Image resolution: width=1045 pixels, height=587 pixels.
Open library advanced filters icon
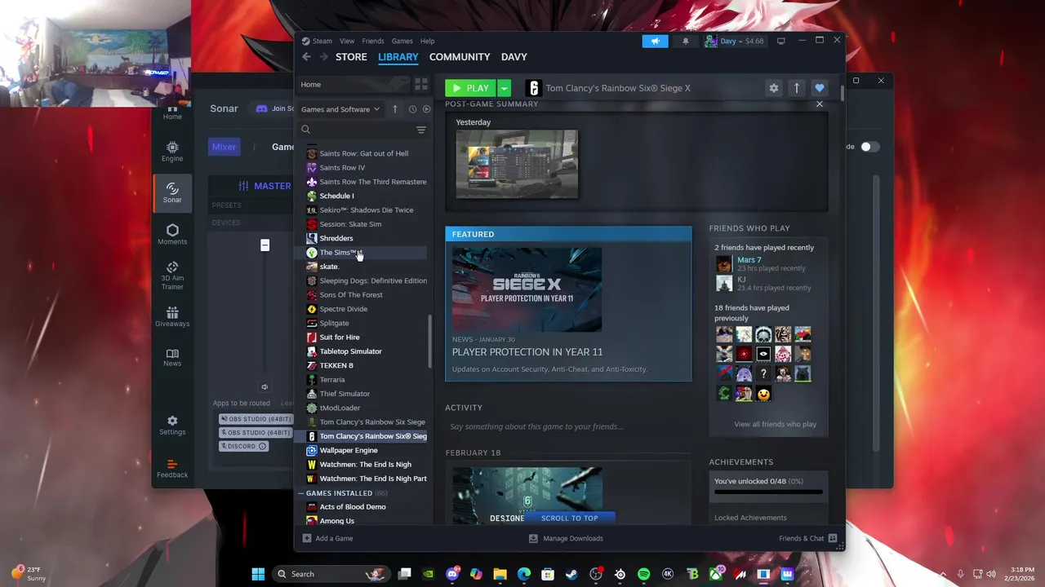(x=421, y=130)
